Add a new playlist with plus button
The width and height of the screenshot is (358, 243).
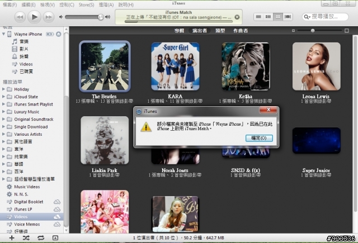point(12,238)
